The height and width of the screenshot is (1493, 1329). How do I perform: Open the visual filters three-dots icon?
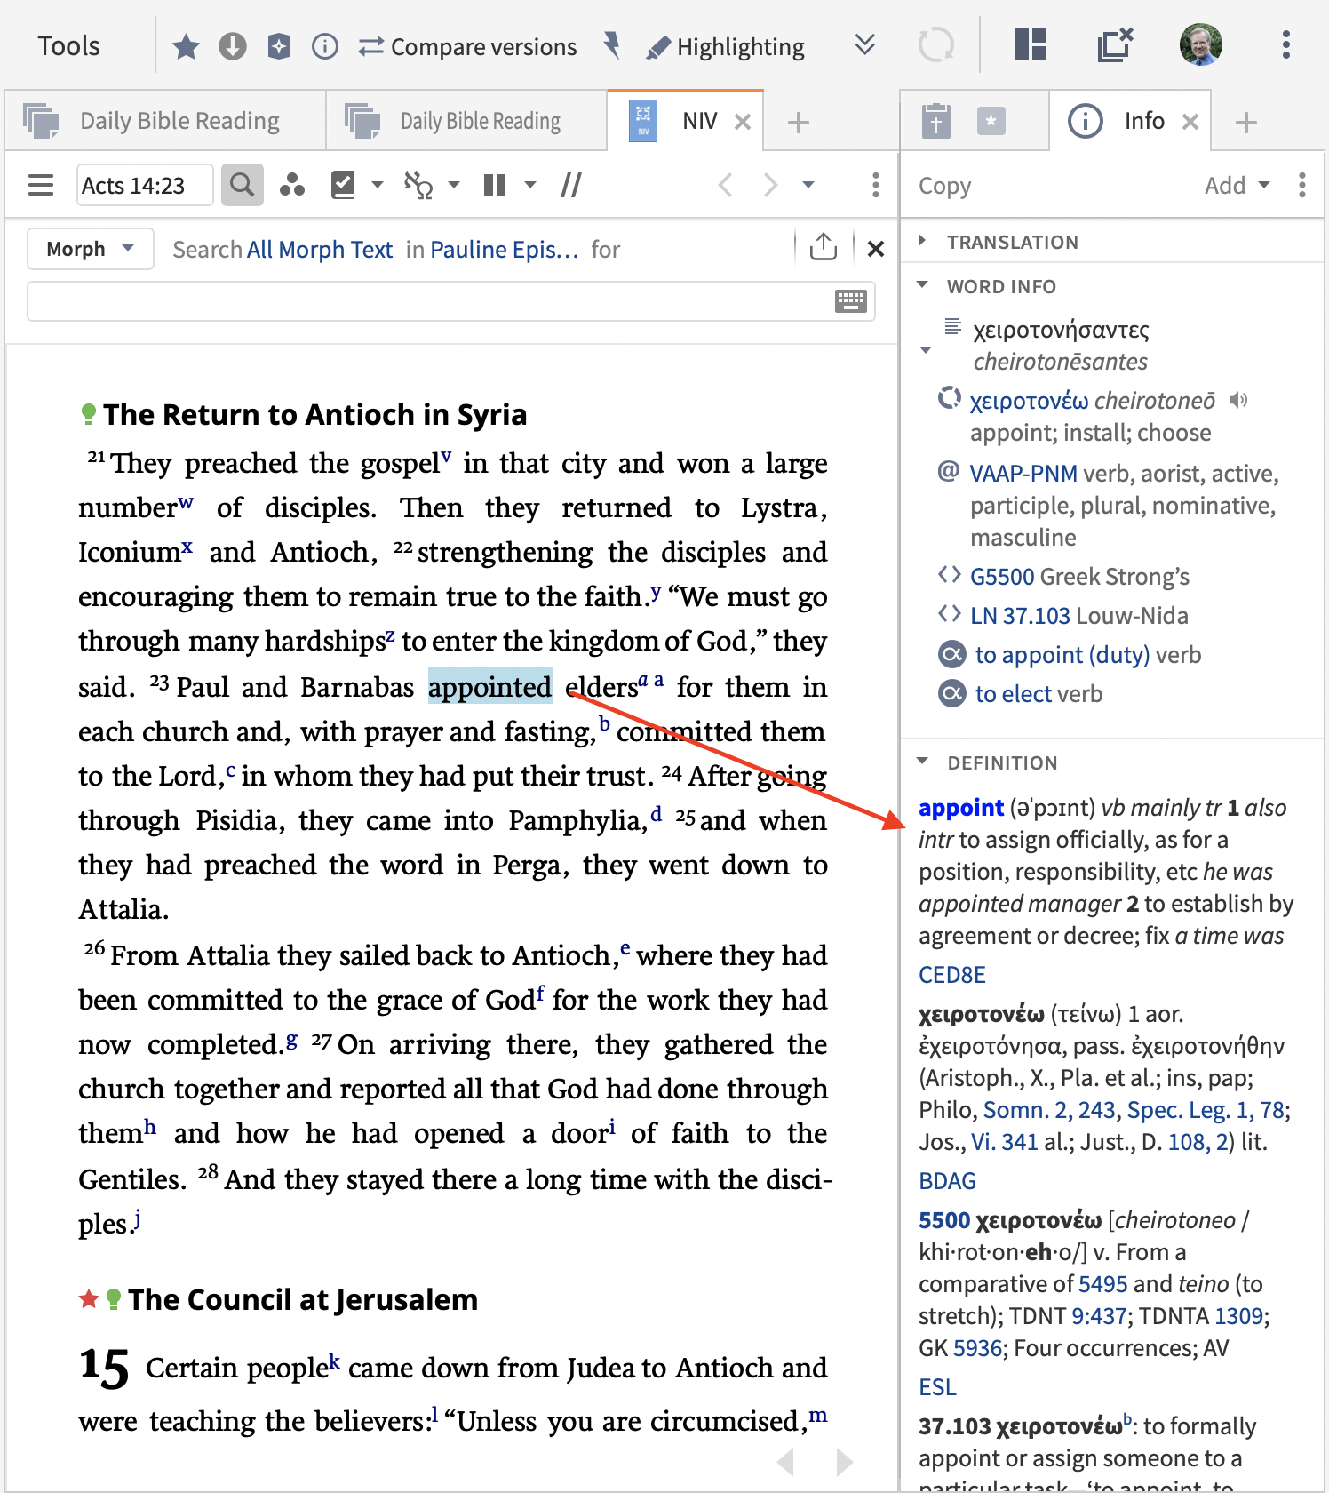pyautogui.click(x=292, y=185)
